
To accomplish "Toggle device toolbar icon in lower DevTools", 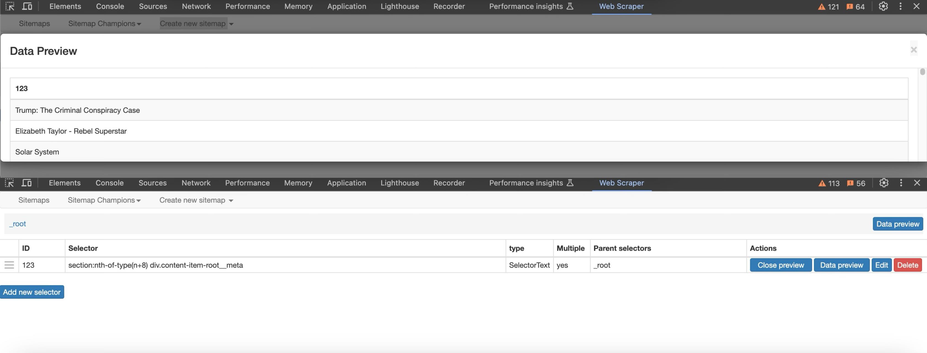I will pos(26,183).
